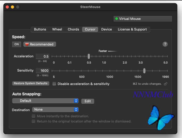Click the 5.0 acceleration scale label
Screen dimensions: 182x138
pyautogui.click(x=166, y=63)
